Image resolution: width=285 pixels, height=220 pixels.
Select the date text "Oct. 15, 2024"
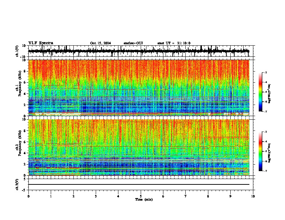(x=100, y=43)
